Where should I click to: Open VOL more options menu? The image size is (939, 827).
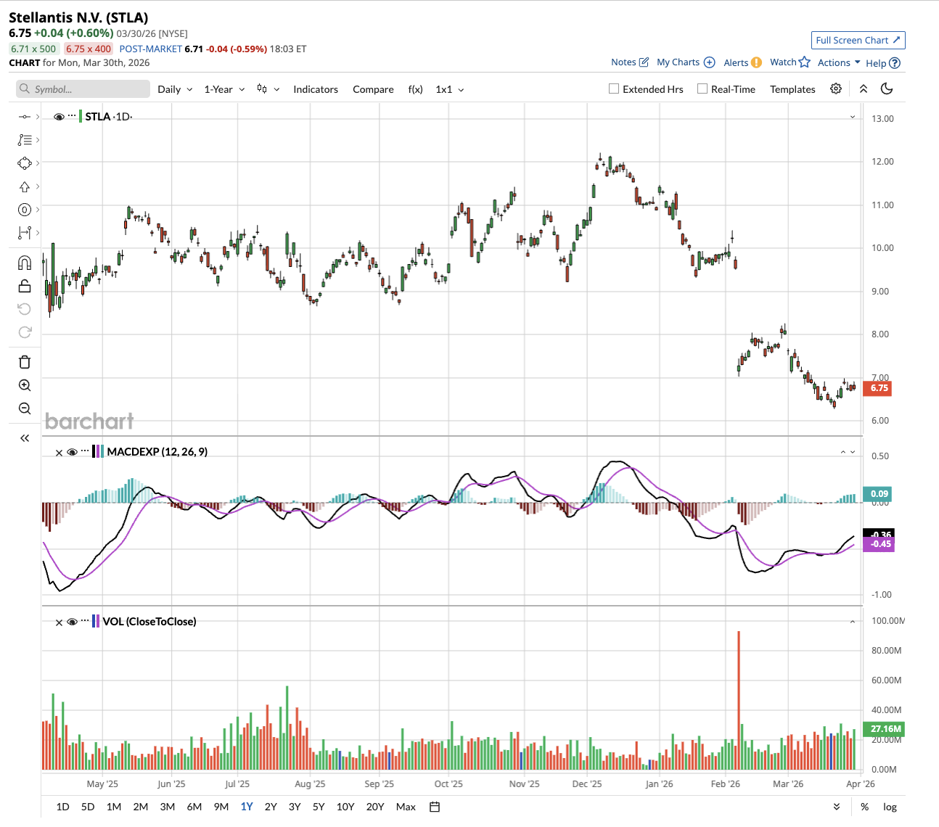click(85, 621)
